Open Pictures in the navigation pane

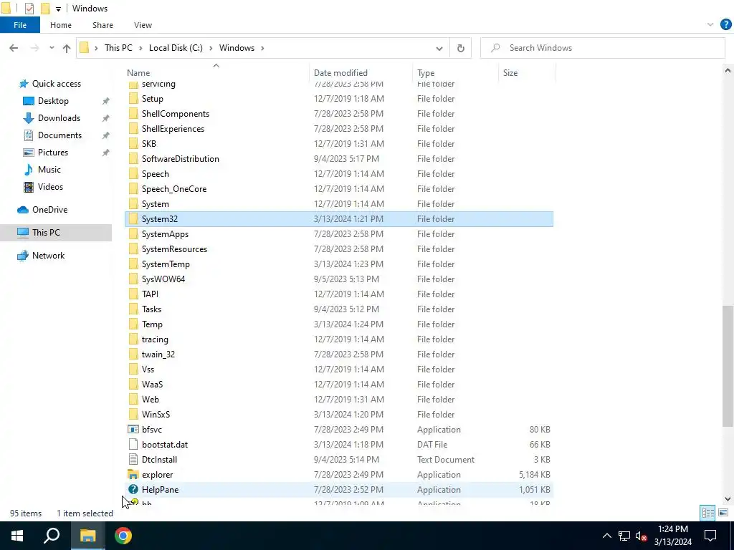pyautogui.click(x=52, y=153)
